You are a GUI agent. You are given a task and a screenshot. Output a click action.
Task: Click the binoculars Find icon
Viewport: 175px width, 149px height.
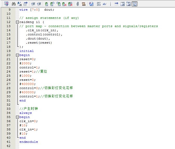[x=13, y=4]
